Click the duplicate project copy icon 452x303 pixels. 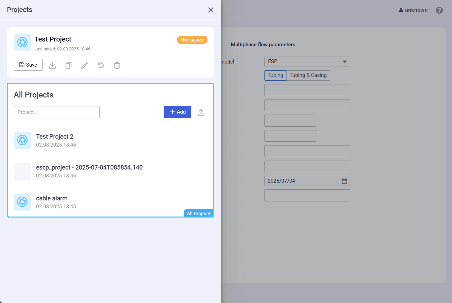(68, 65)
